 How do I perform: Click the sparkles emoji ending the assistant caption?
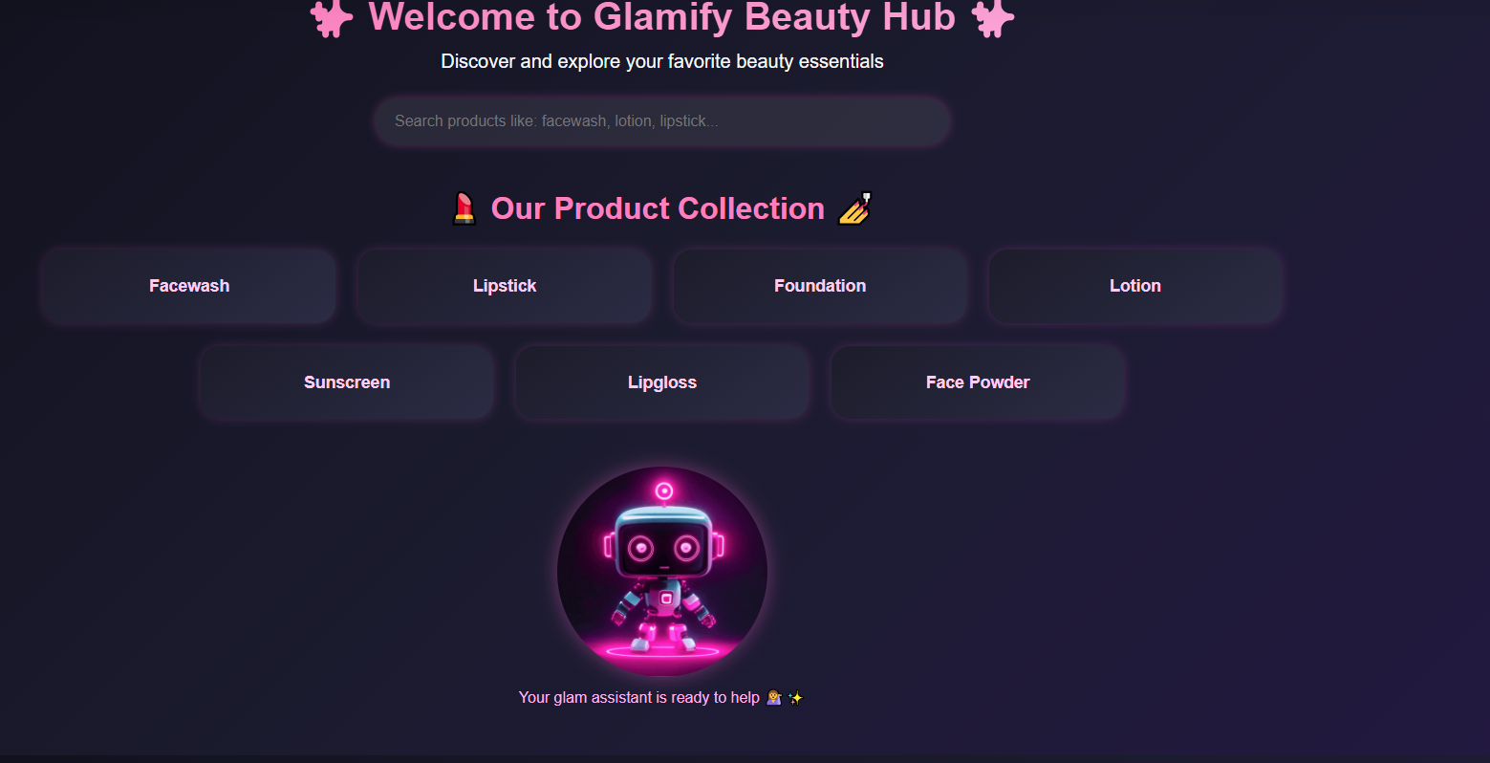[x=795, y=698]
